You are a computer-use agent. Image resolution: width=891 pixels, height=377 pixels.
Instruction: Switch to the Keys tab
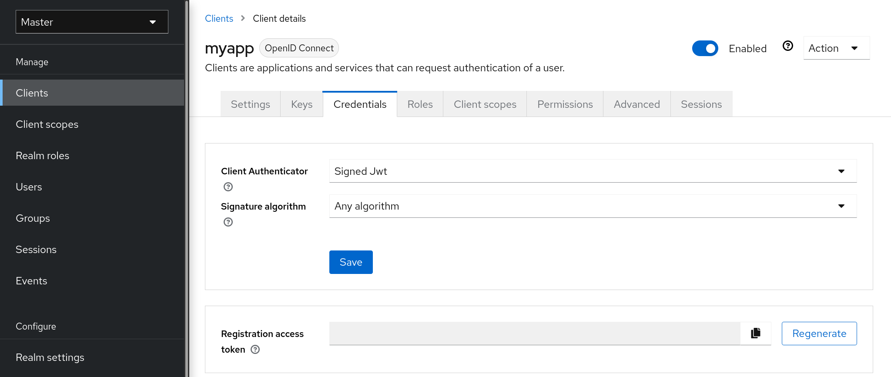301,104
